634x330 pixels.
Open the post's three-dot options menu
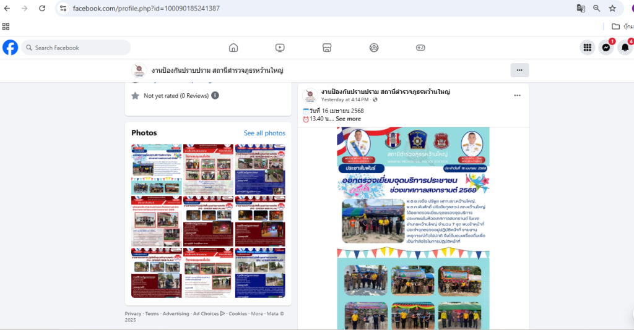pos(518,95)
